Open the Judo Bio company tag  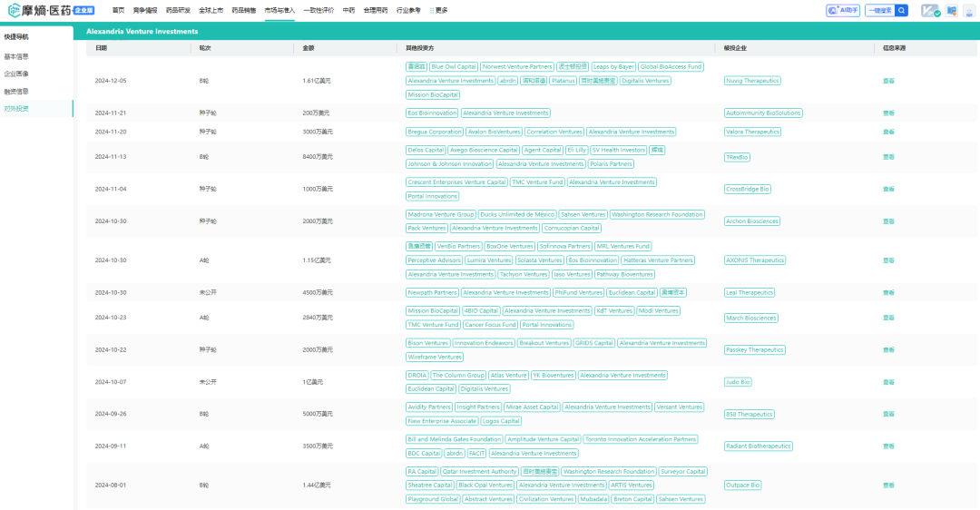[x=738, y=382]
